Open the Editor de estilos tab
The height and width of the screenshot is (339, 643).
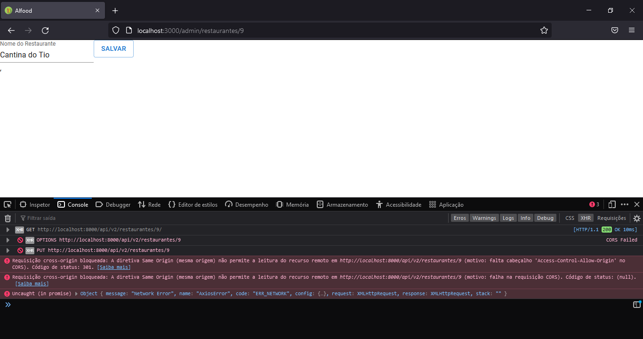[193, 204]
